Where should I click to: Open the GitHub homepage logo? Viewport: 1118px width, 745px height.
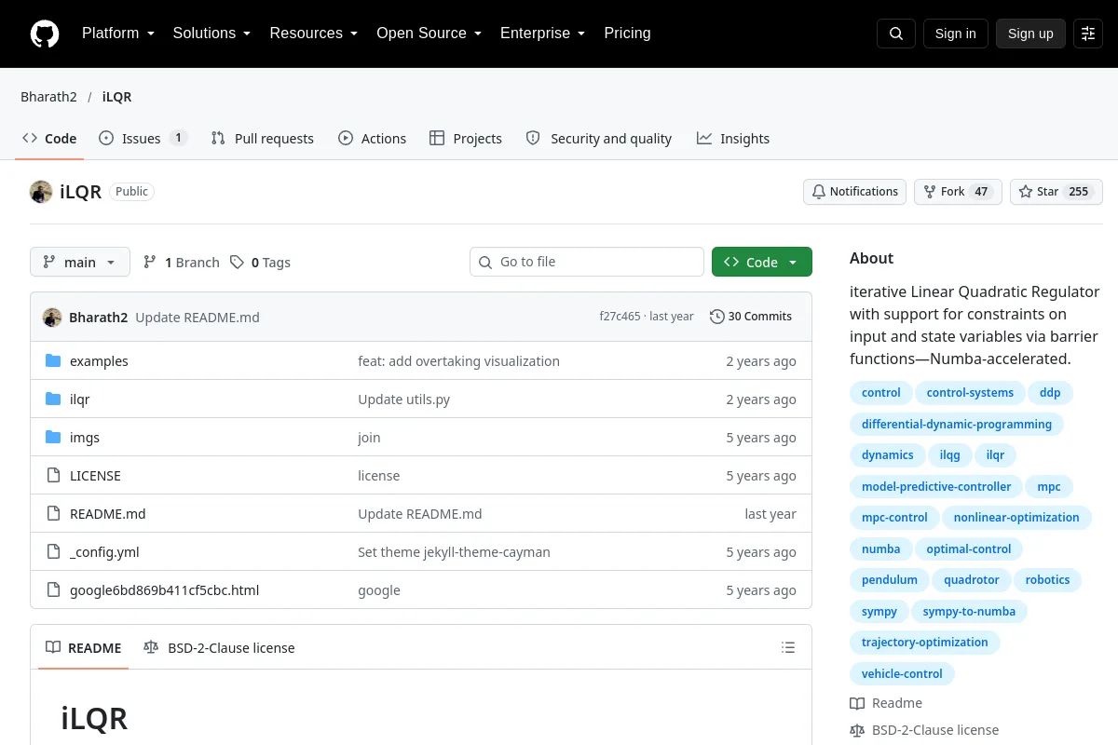coord(45,34)
